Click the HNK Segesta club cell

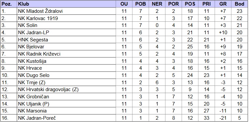click(66, 39)
